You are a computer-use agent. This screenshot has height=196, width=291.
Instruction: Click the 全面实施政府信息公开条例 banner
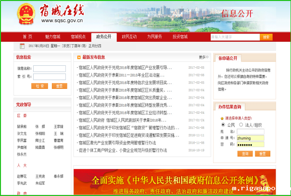tap(175, 183)
